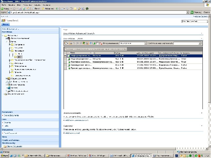Go to the Home page icon
The width and height of the screenshot is (211, 158).
28,9
